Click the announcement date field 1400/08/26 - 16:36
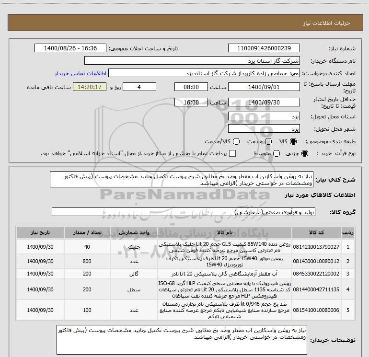Screen dimensions: 369x357 tap(70, 48)
